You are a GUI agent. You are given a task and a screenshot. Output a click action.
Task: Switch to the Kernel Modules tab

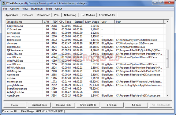tap(107, 15)
